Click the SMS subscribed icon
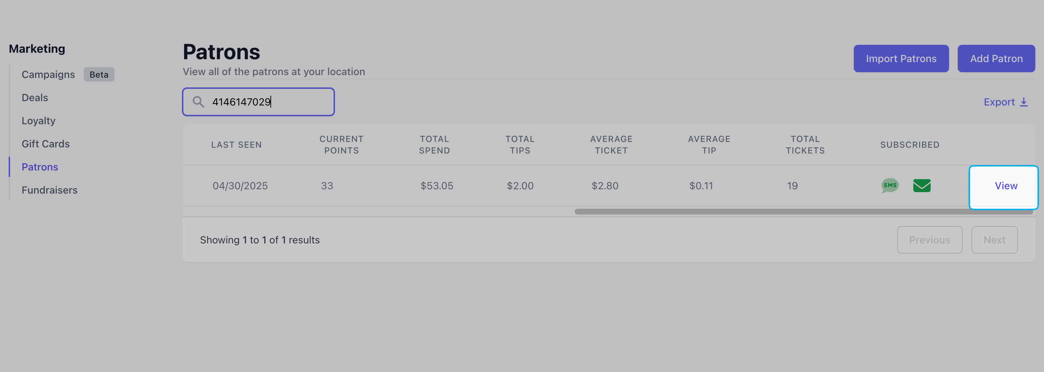The width and height of the screenshot is (1044, 372). (x=889, y=185)
